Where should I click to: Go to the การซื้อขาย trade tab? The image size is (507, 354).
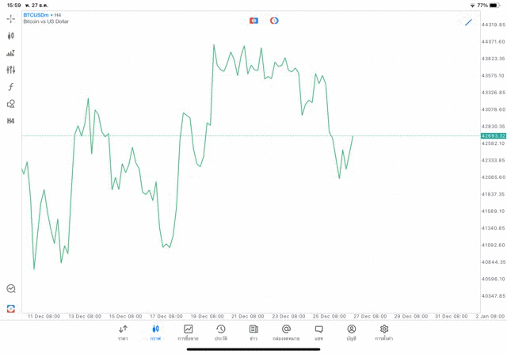(x=189, y=332)
